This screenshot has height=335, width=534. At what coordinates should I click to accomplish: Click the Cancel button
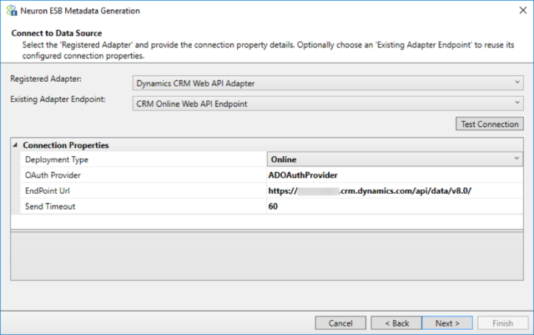(340, 322)
